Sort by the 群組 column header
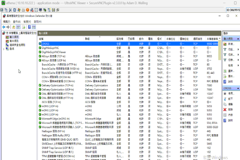 [x=100, y=39]
